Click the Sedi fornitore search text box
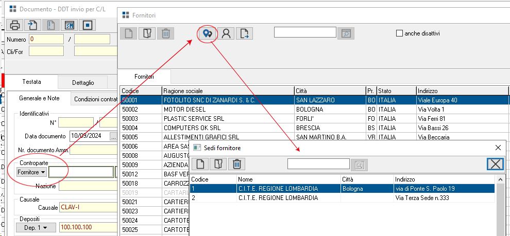 [318, 164]
